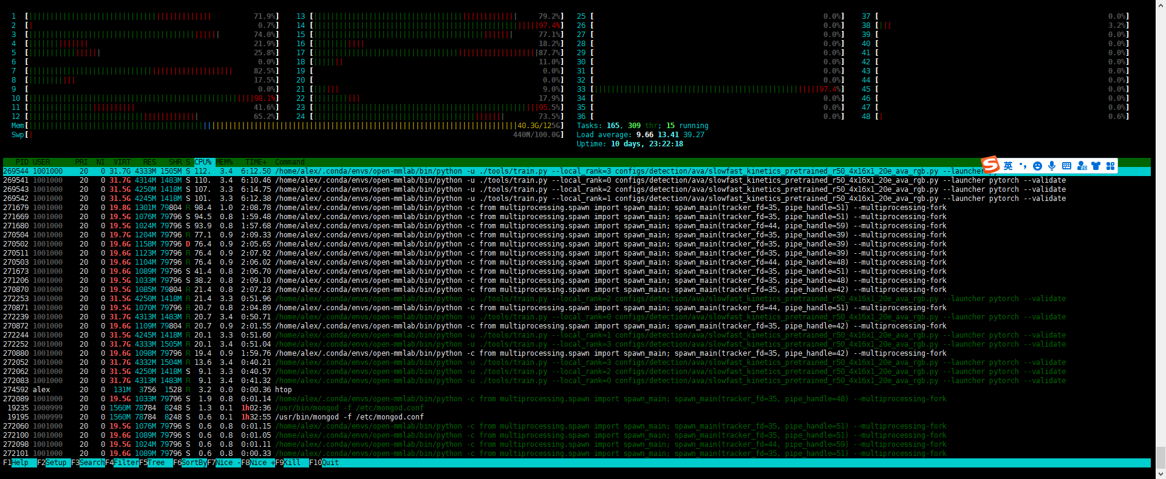1166x479 pixels.
Task: Click the scrollbar down arrow
Action: pyautogui.click(x=1161, y=474)
